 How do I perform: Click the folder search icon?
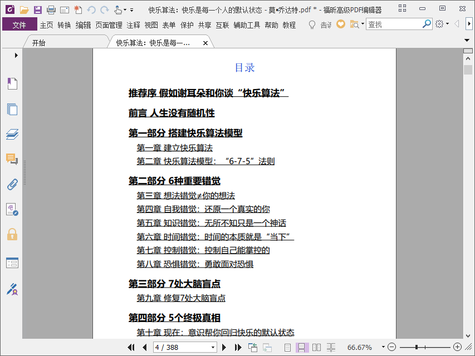354,24
